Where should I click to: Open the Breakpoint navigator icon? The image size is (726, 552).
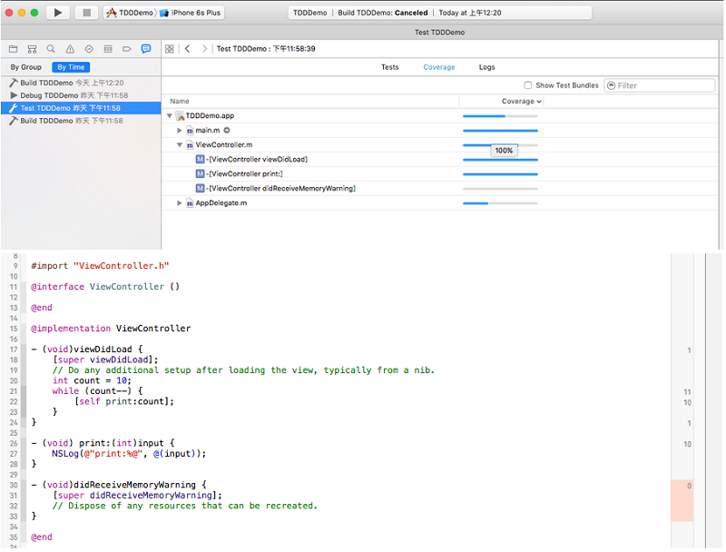pos(127,49)
